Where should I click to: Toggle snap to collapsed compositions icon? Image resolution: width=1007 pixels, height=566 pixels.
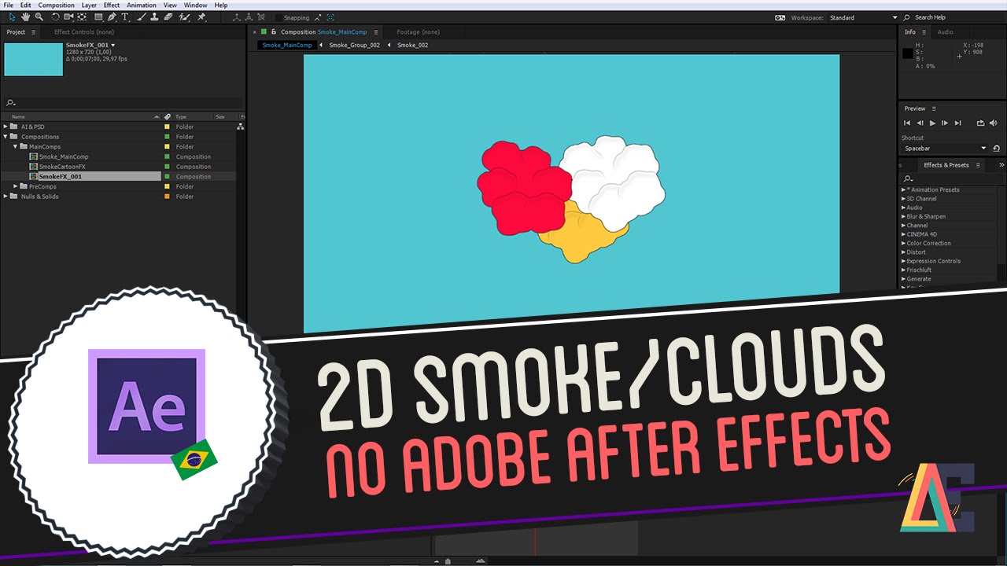coord(330,17)
